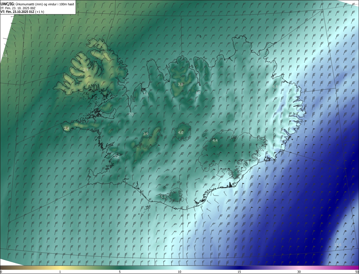Click the 4.4 value on Vatnajökull glacier
This screenshot has height=274, width=359.
tap(215, 140)
